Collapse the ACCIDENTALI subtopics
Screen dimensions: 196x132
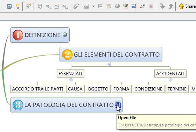pos(171,80)
